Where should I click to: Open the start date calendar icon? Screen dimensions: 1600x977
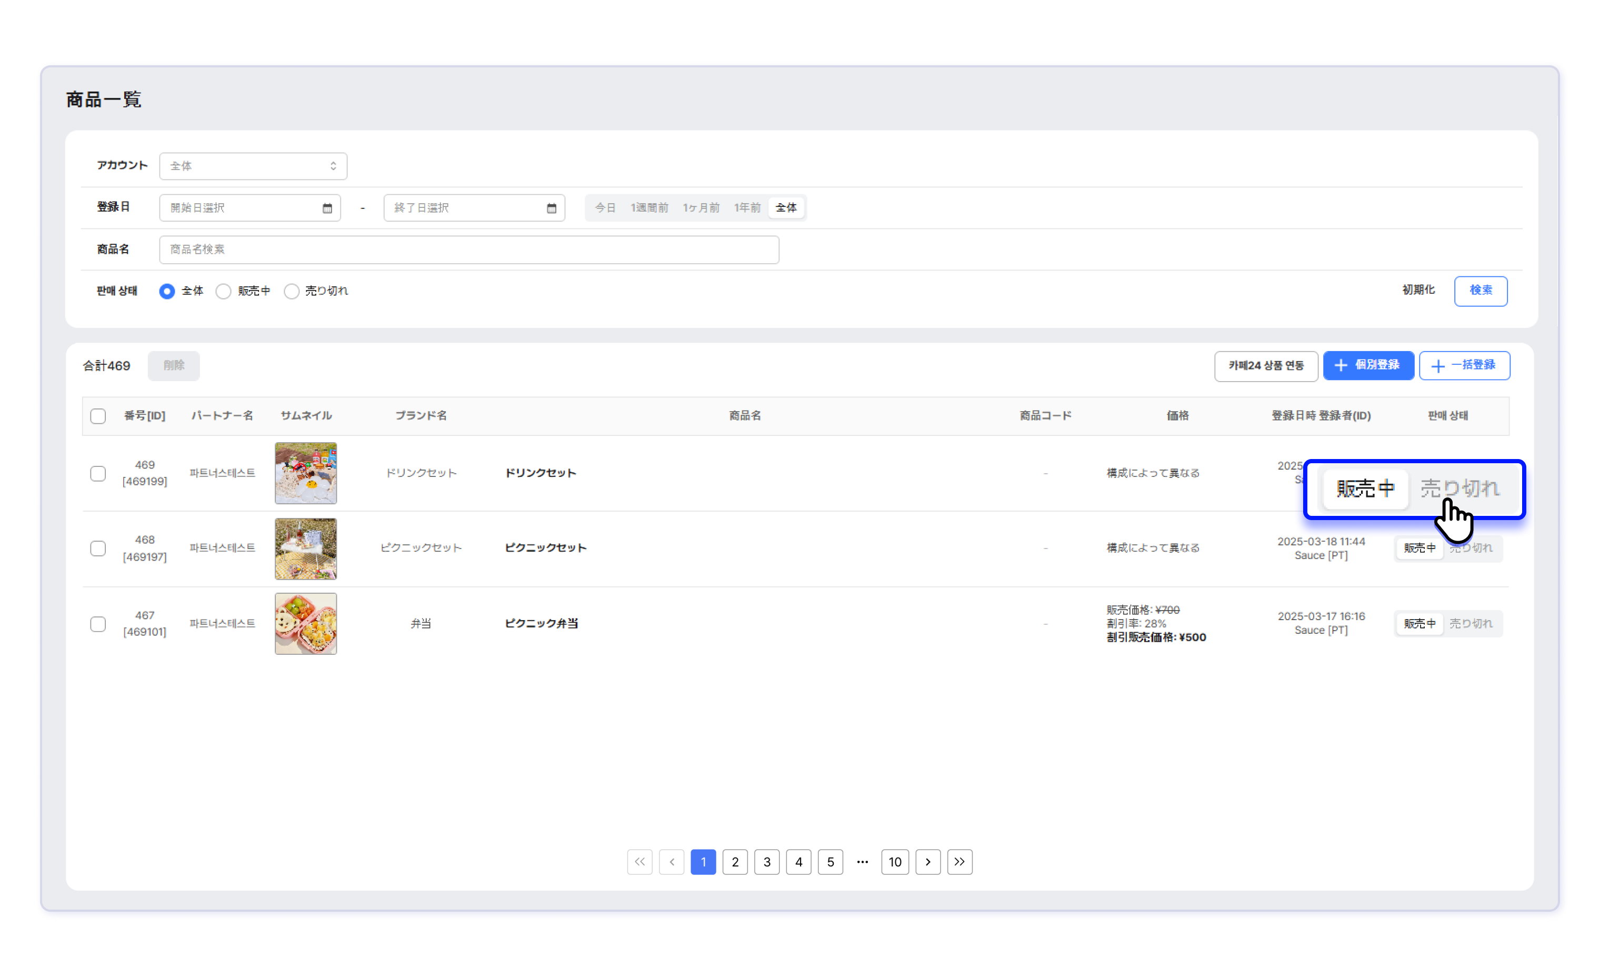(327, 208)
